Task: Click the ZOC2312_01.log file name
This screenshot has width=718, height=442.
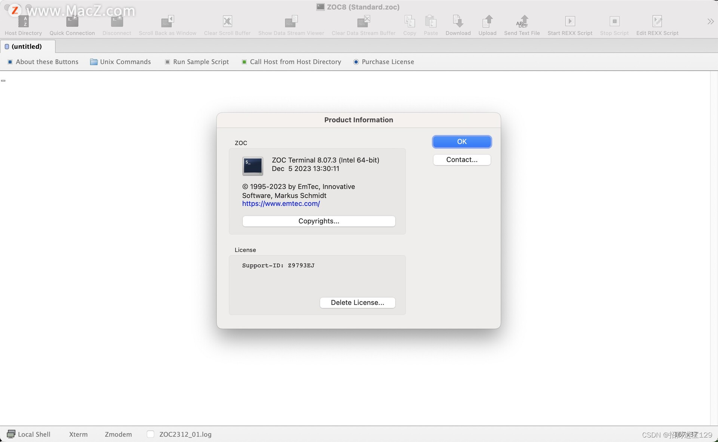Action: 185,434
